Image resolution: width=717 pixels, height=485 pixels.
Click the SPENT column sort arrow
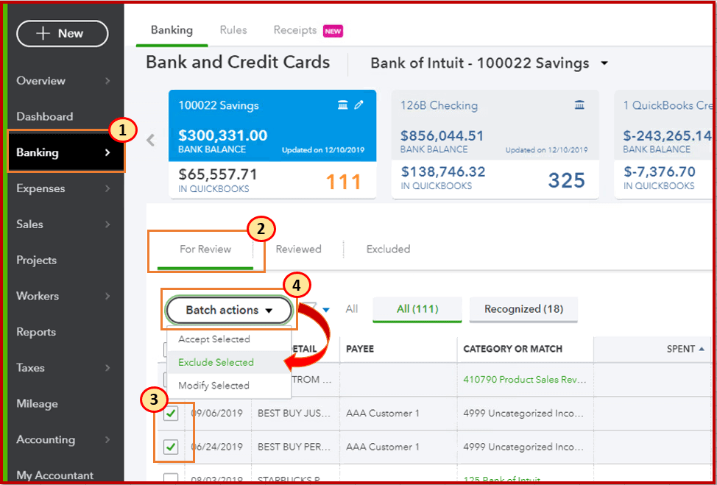click(x=702, y=349)
